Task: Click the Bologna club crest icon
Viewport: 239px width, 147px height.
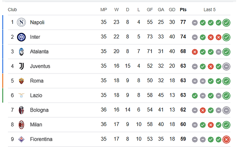Action: click(21, 110)
